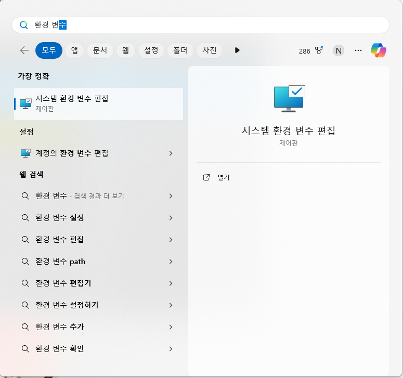Image resolution: width=403 pixels, height=378 pixels.
Task: Expand chevron for 환경 변수 확인 suggestion
Action: (171, 349)
